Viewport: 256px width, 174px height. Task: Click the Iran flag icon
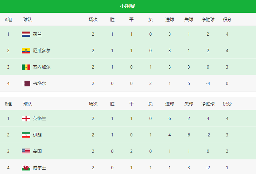26,135
